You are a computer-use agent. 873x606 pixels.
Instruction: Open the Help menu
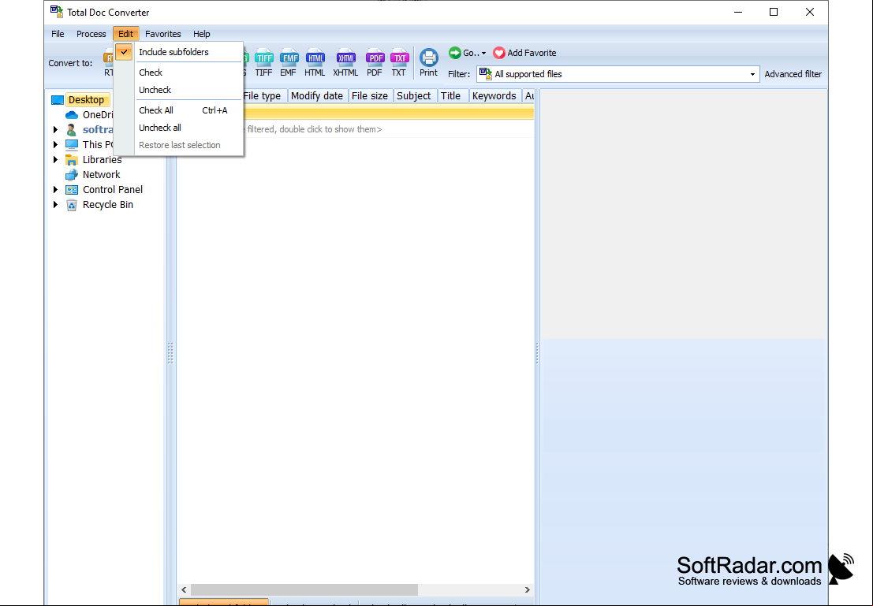point(202,34)
